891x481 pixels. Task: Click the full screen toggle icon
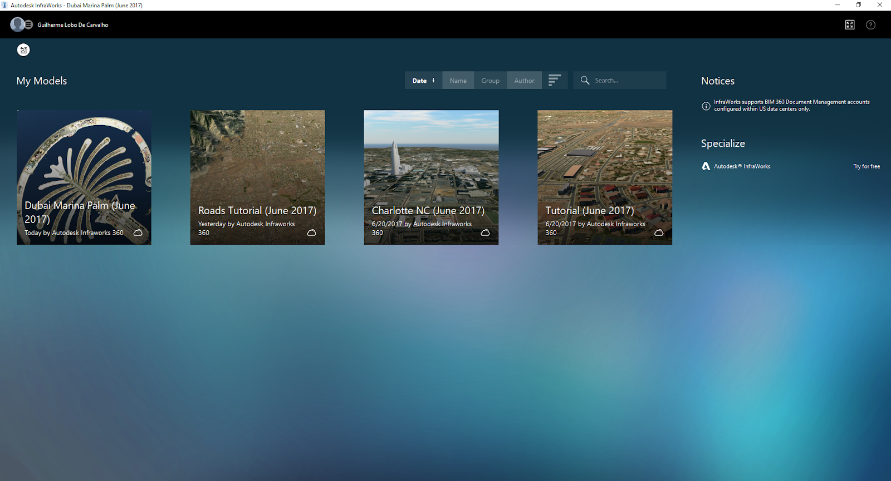(850, 24)
